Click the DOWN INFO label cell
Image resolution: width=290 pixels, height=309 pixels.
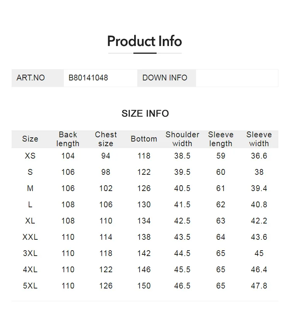167,78
